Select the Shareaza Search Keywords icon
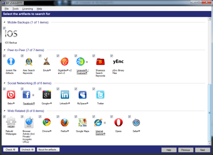 pos(100,62)
